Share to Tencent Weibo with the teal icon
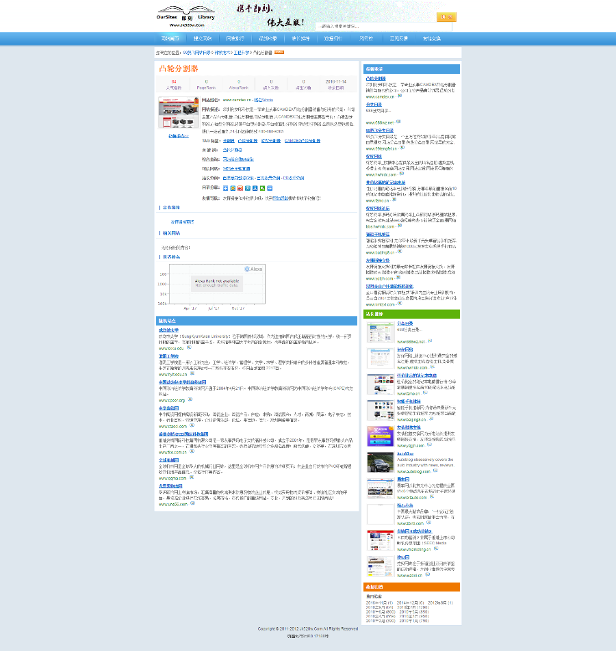The width and height of the screenshot is (616, 651). click(248, 188)
